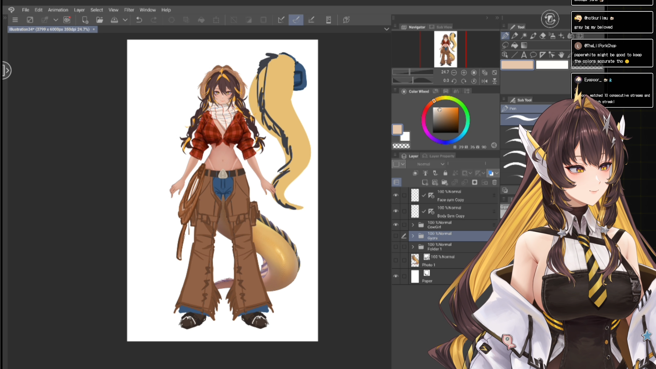The image size is (656, 369).
Task: Select the Fill bucket tool
Action: pos(515,45)
